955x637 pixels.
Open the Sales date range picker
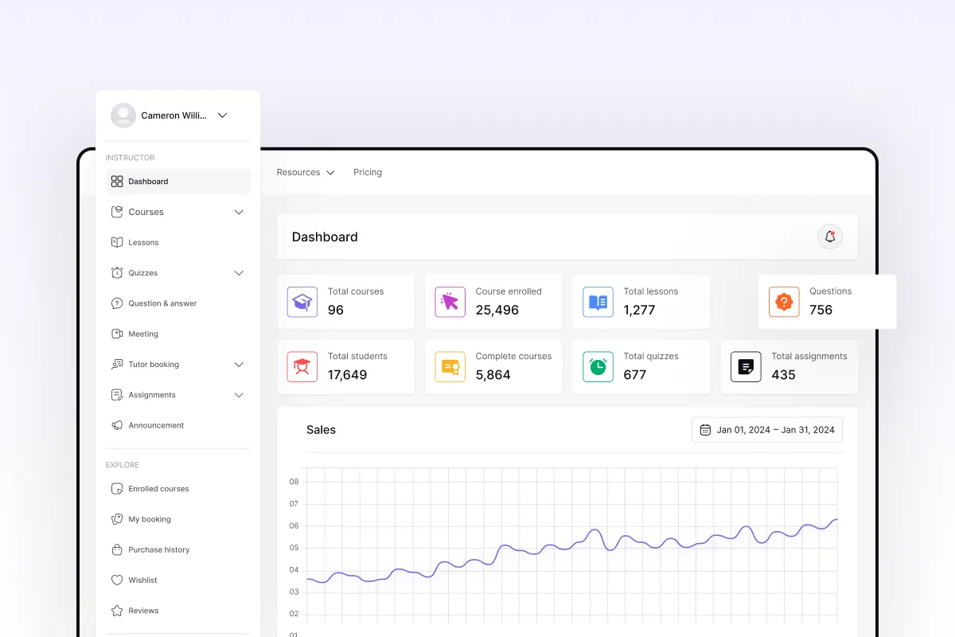(767, 430)
